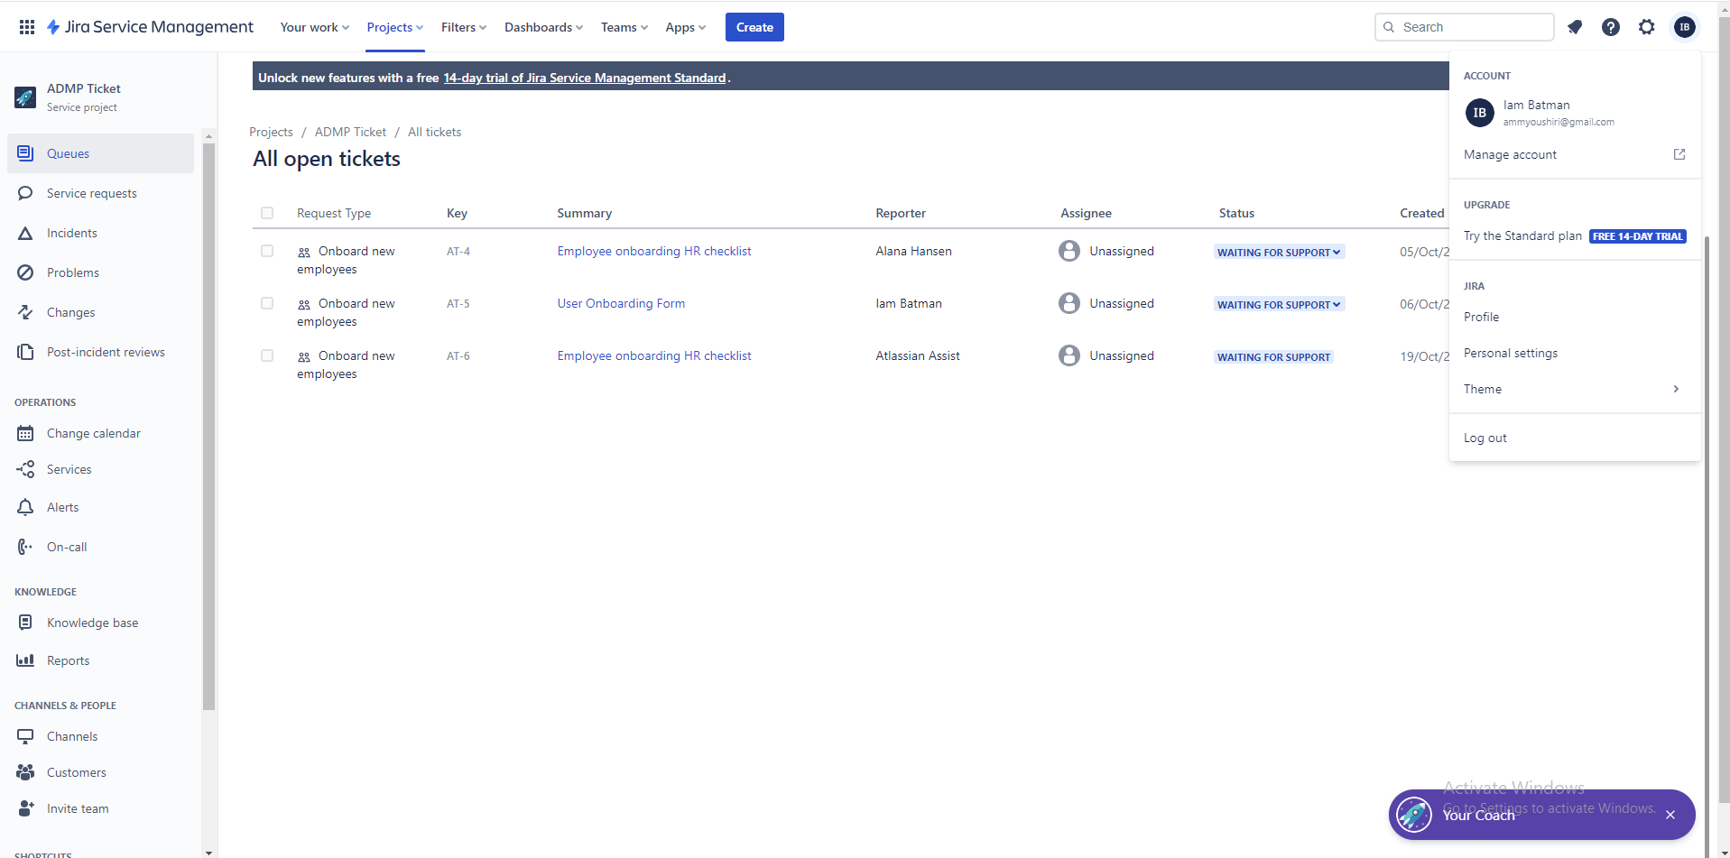1730x858 pixels.
Task: Open the Change calendar
Action: coord(93,433)
